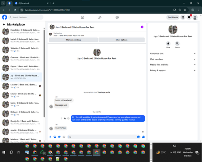Go back using the Marketplace back arrow

[4, 24]
